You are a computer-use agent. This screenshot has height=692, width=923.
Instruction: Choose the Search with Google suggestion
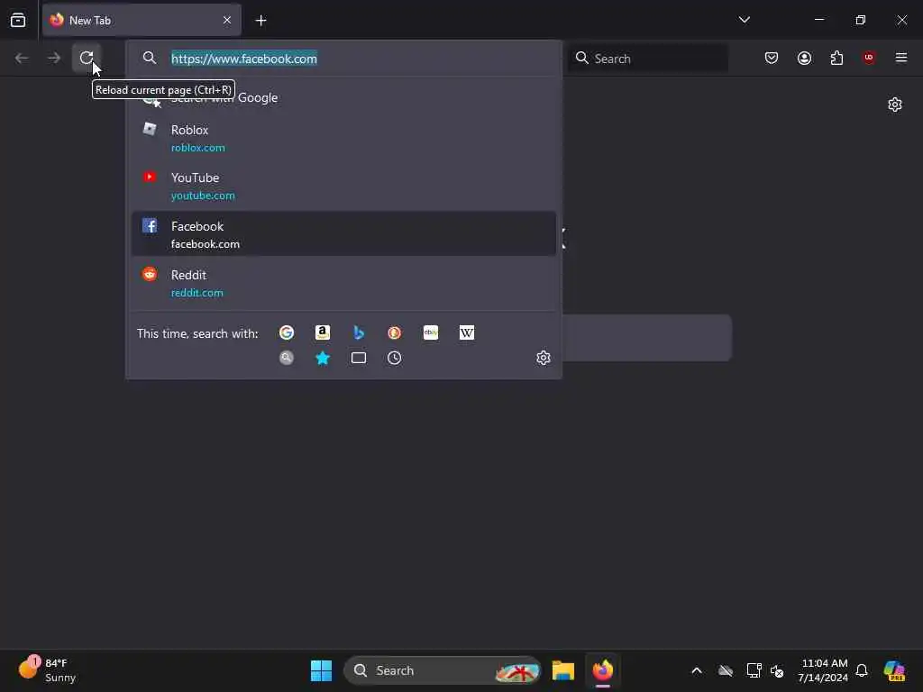coord(343,97)
